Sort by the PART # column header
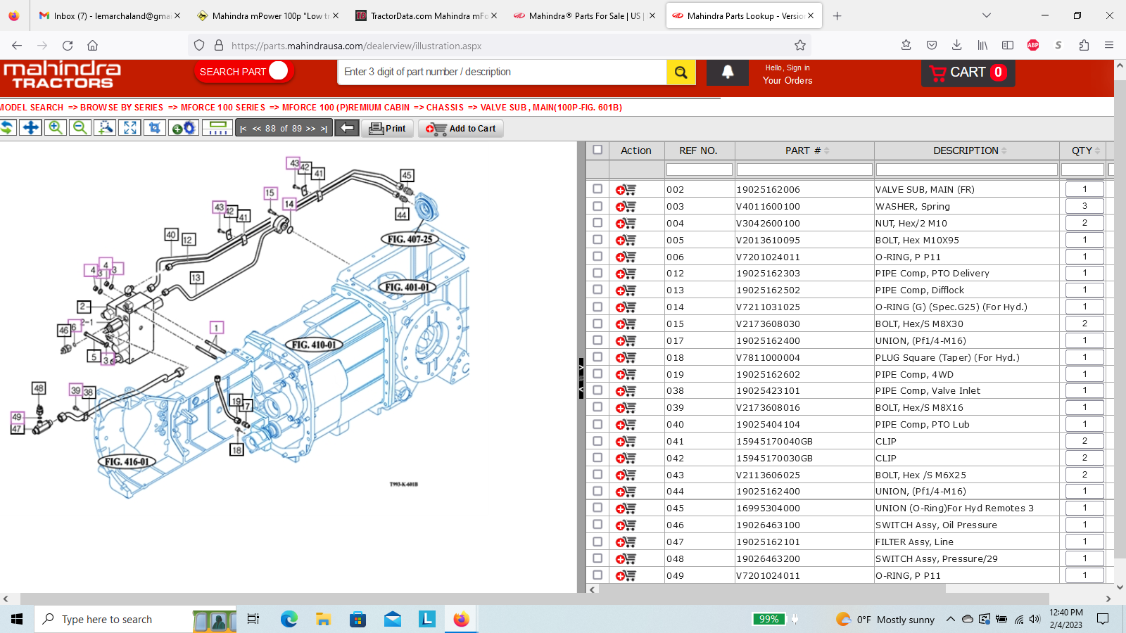Screen dimensions: 1126x633 (804, 151)
